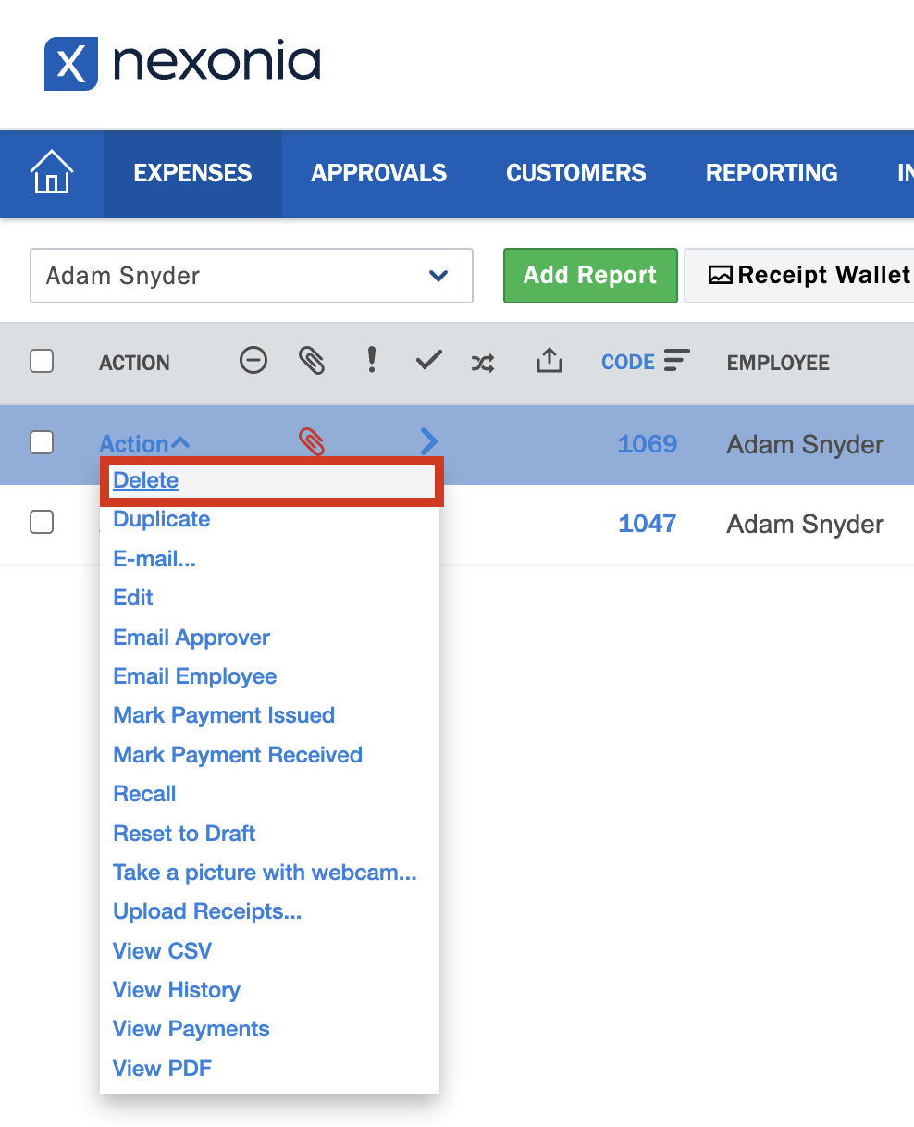Click the exclamation mark column icon
The image size is (914, 1127).
tap(371, 360)
